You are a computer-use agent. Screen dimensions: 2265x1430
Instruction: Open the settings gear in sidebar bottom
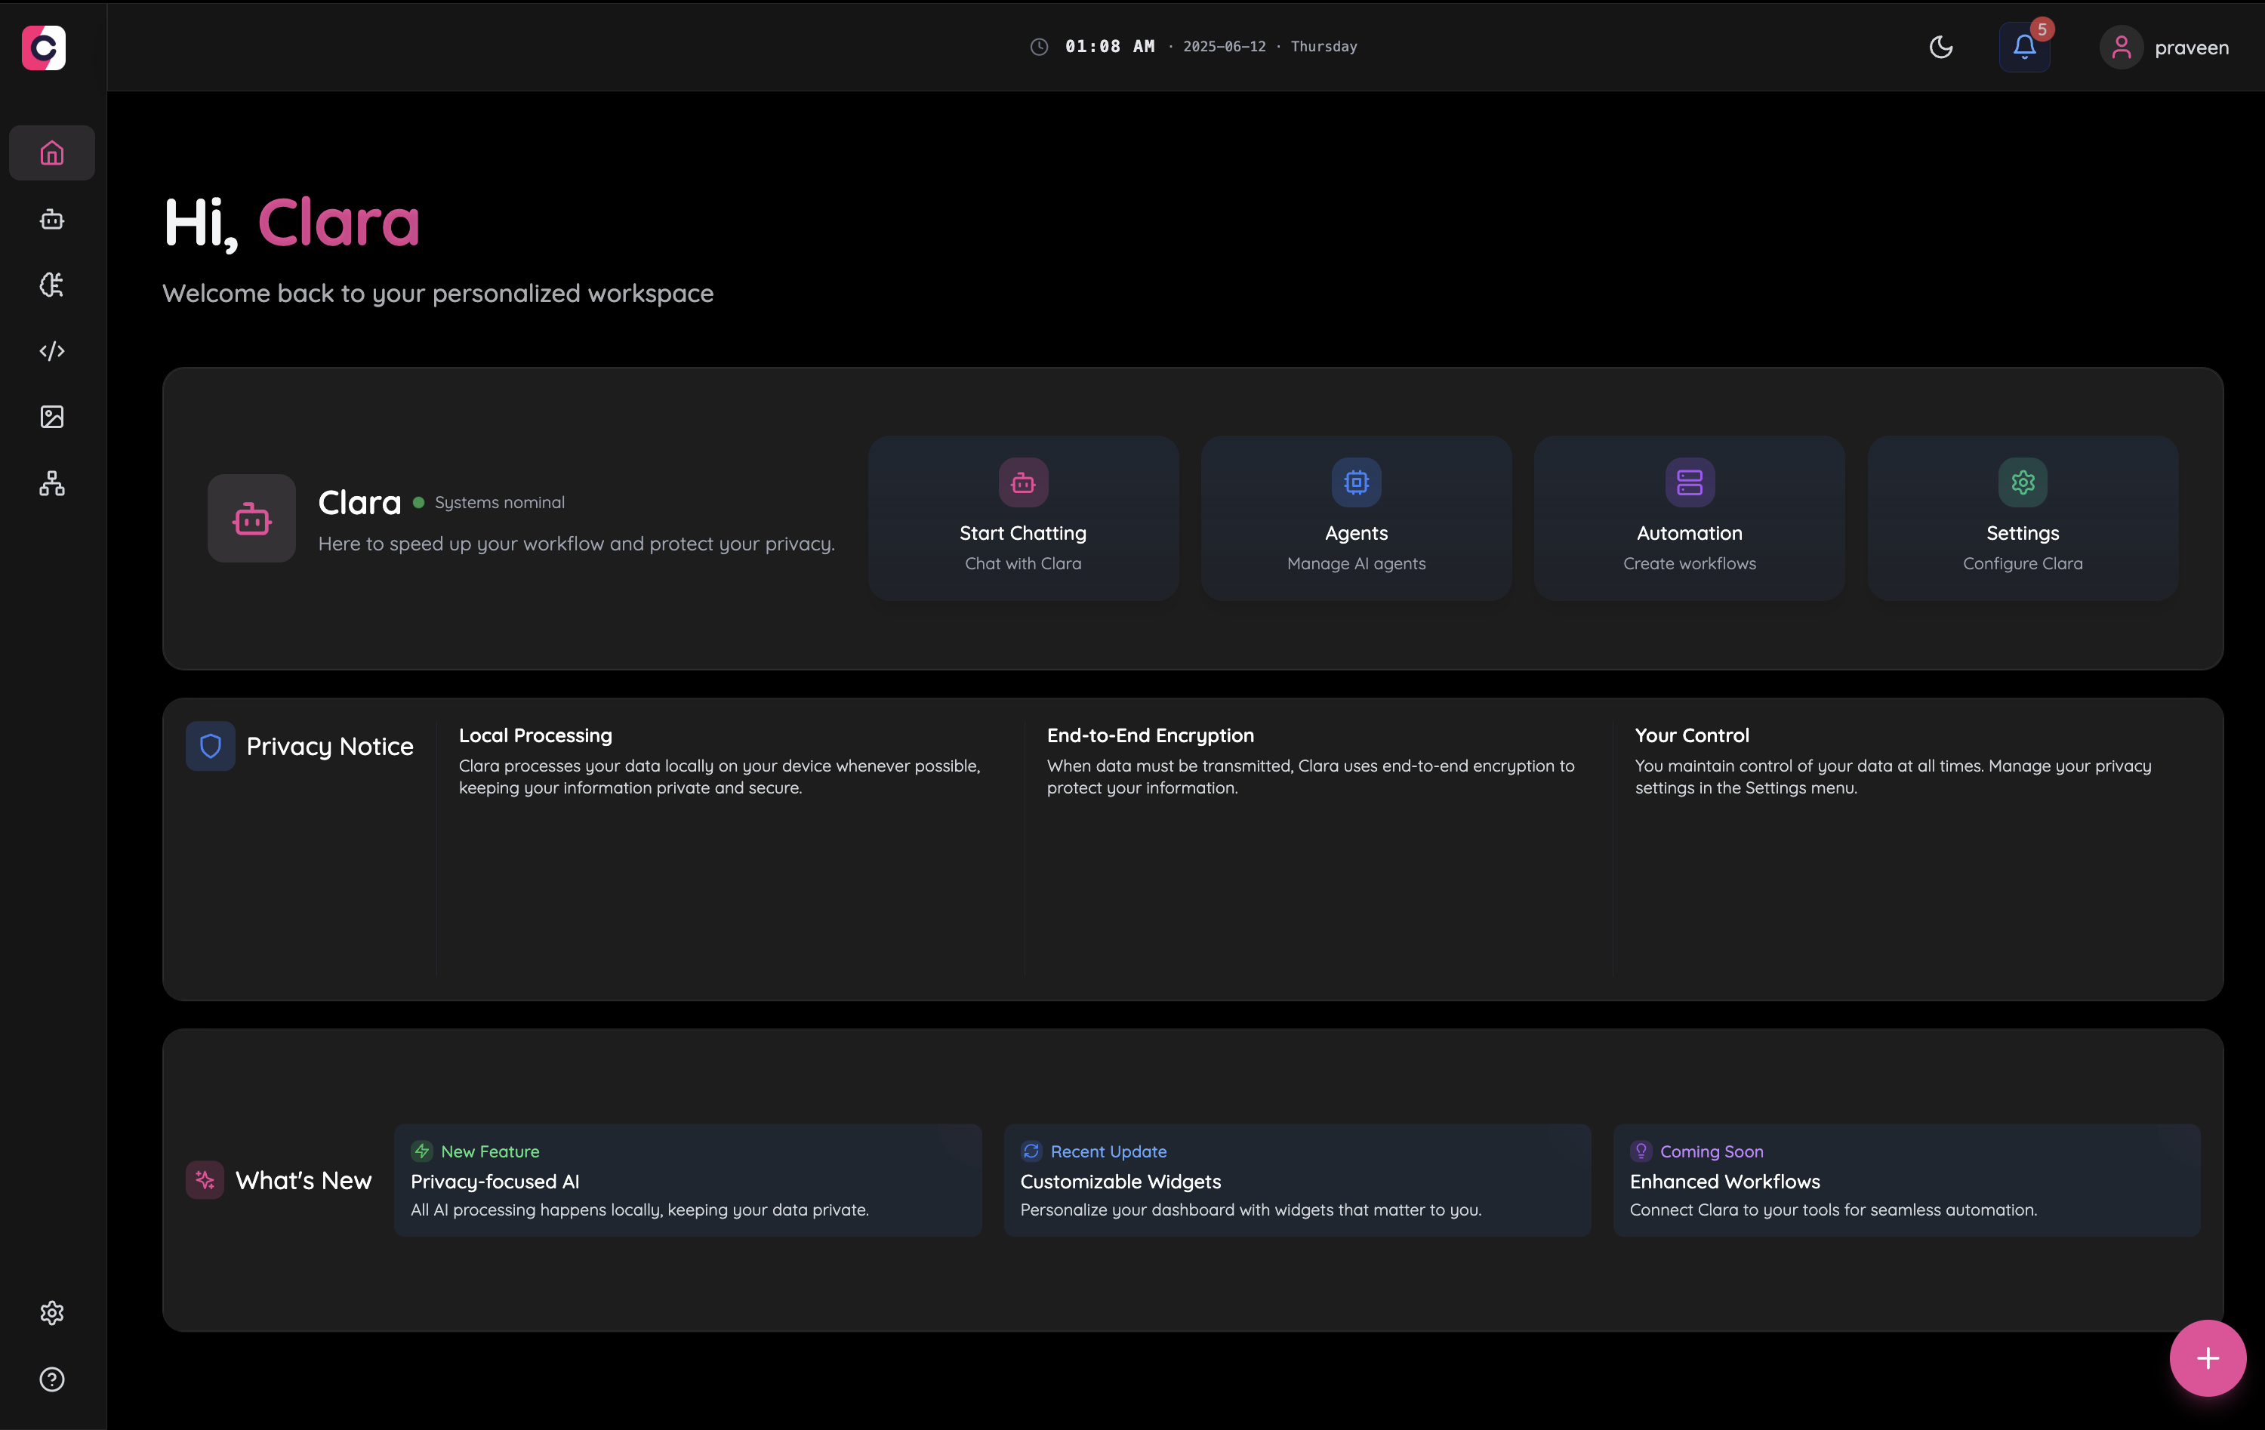click(52, 1312)
